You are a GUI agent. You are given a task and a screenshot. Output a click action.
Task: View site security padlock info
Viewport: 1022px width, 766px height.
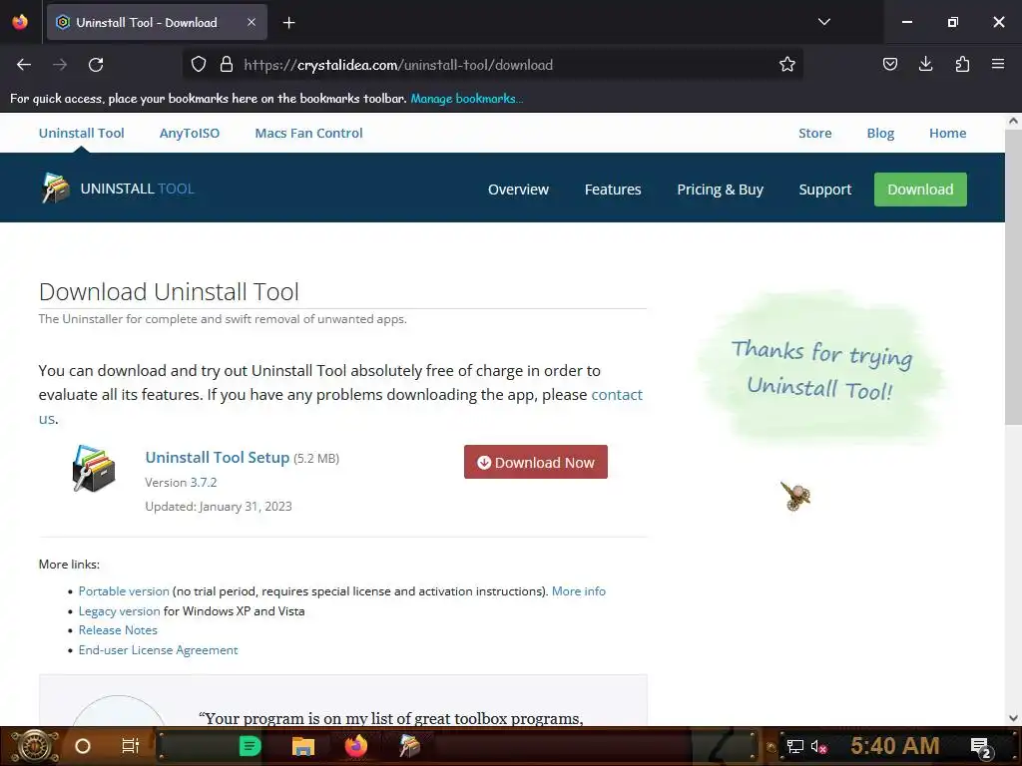227,65
